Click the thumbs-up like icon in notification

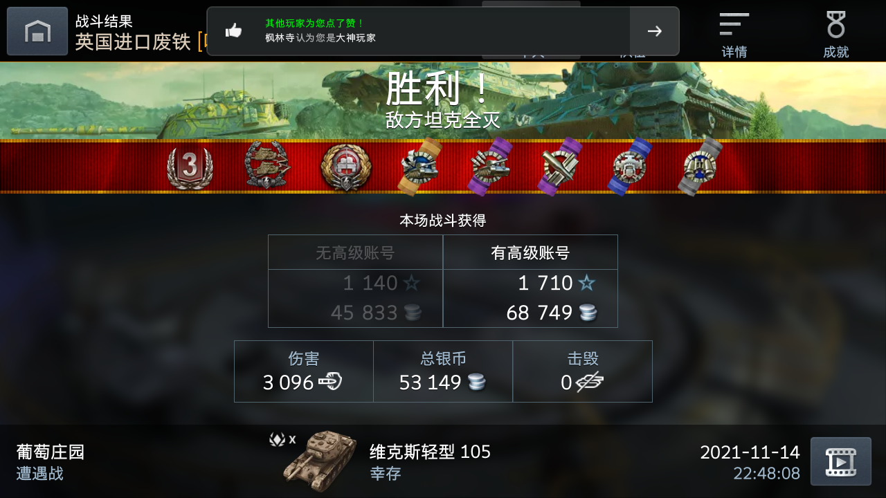234,30
